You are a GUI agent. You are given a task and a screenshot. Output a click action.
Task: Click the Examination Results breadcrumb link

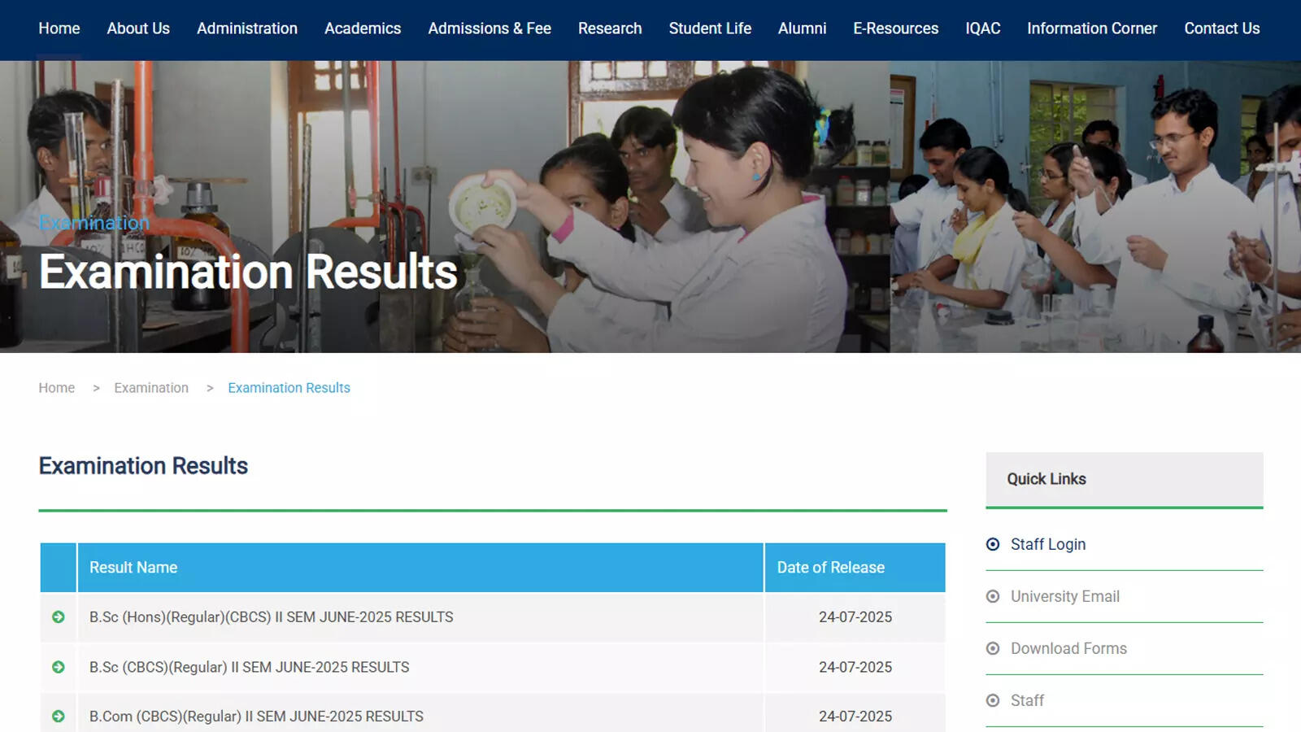tap(289, 388)
